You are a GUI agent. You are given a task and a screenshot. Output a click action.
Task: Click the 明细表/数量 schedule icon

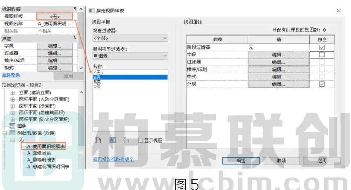pyautogui.click(x=12, y=133)
